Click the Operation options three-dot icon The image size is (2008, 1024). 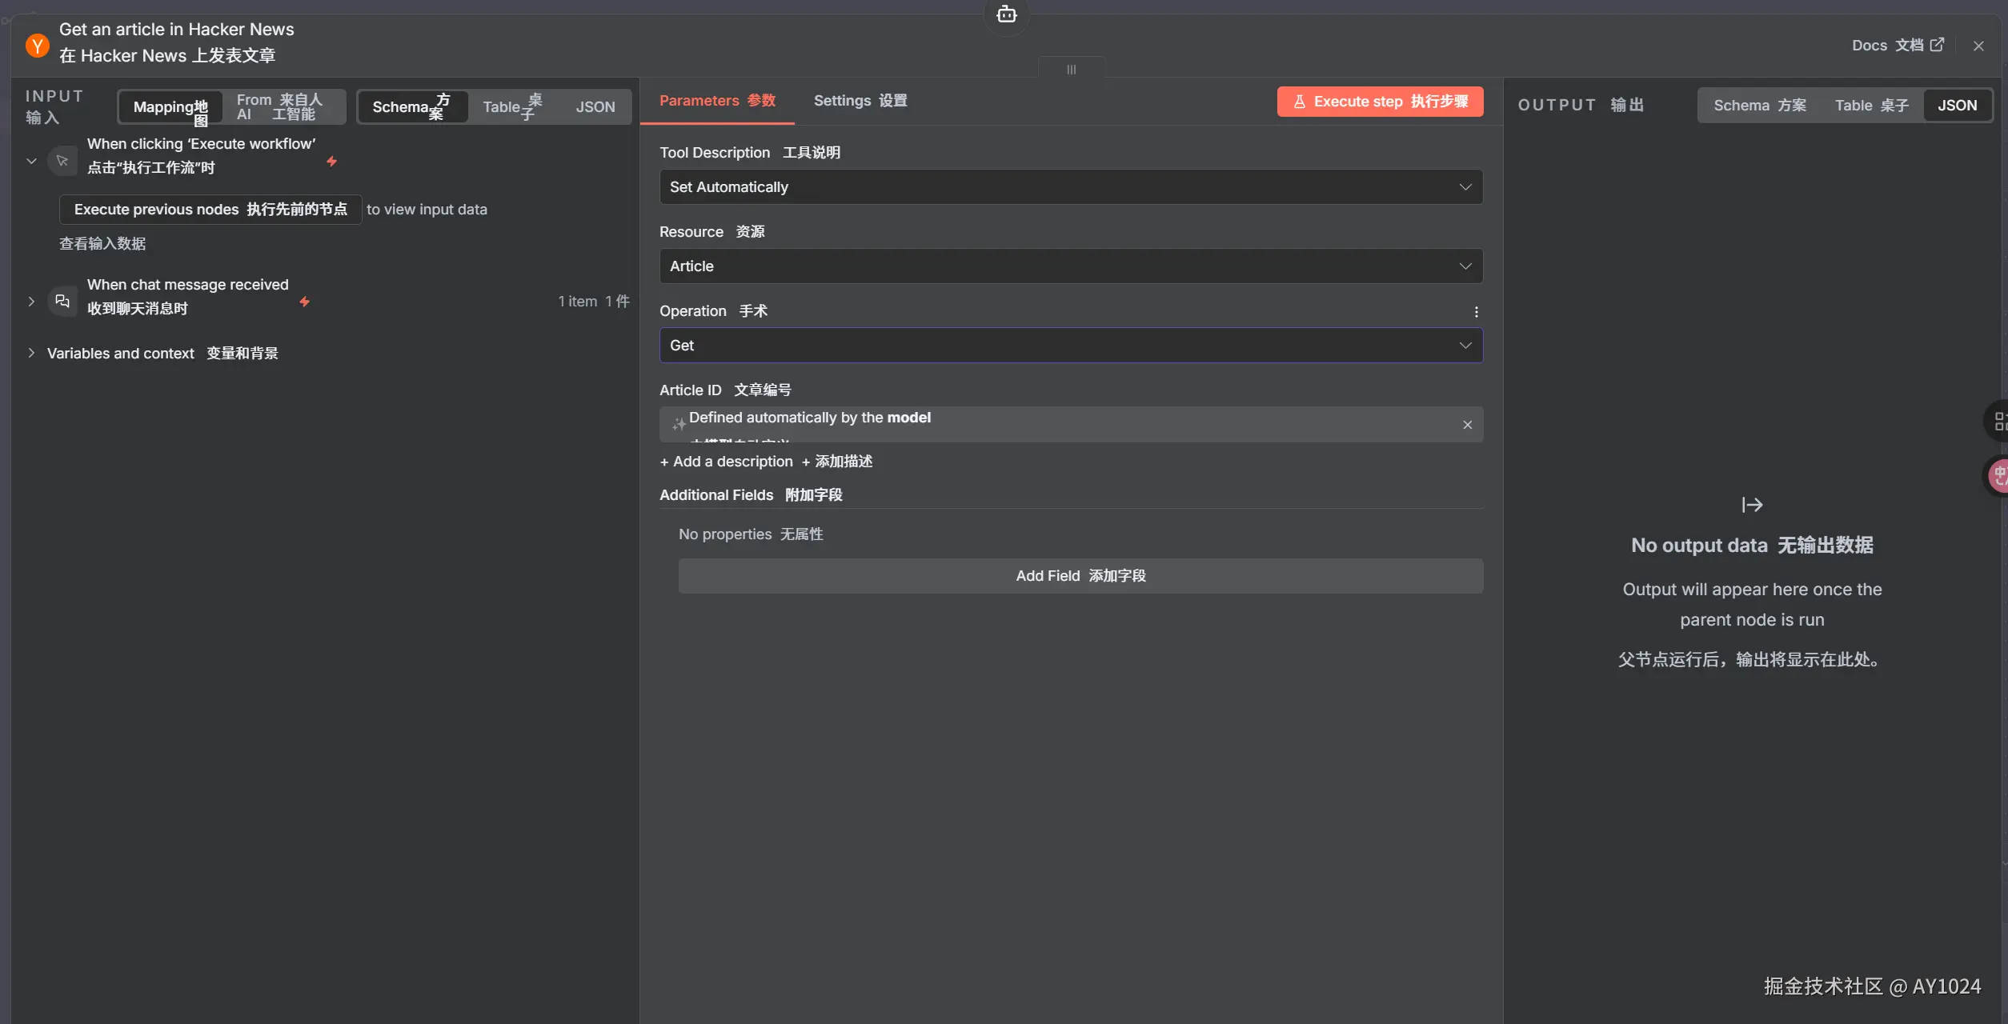click(x=1476, y=312)
